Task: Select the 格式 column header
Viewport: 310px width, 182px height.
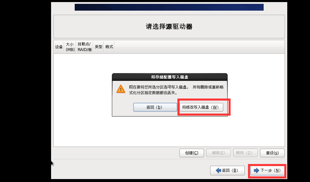Action: (109, 47)
